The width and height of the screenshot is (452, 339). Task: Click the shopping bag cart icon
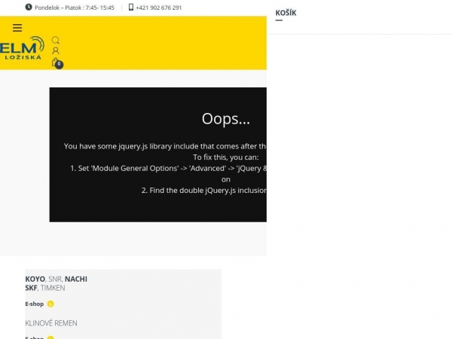(x=54, y=63)
